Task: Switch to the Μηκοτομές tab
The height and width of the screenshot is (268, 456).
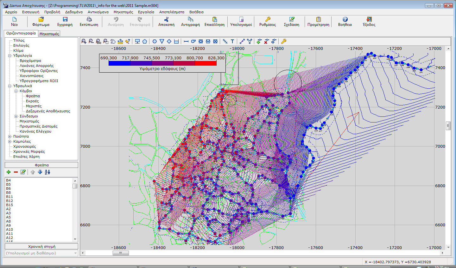Action: click(x=49, y=33)
